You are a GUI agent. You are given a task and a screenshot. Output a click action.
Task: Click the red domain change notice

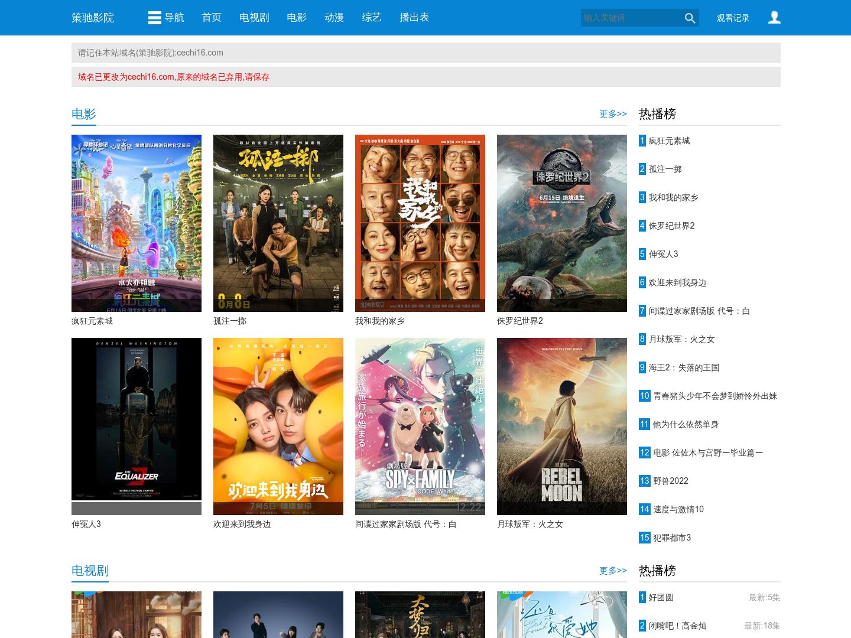[x=426, y=77]
